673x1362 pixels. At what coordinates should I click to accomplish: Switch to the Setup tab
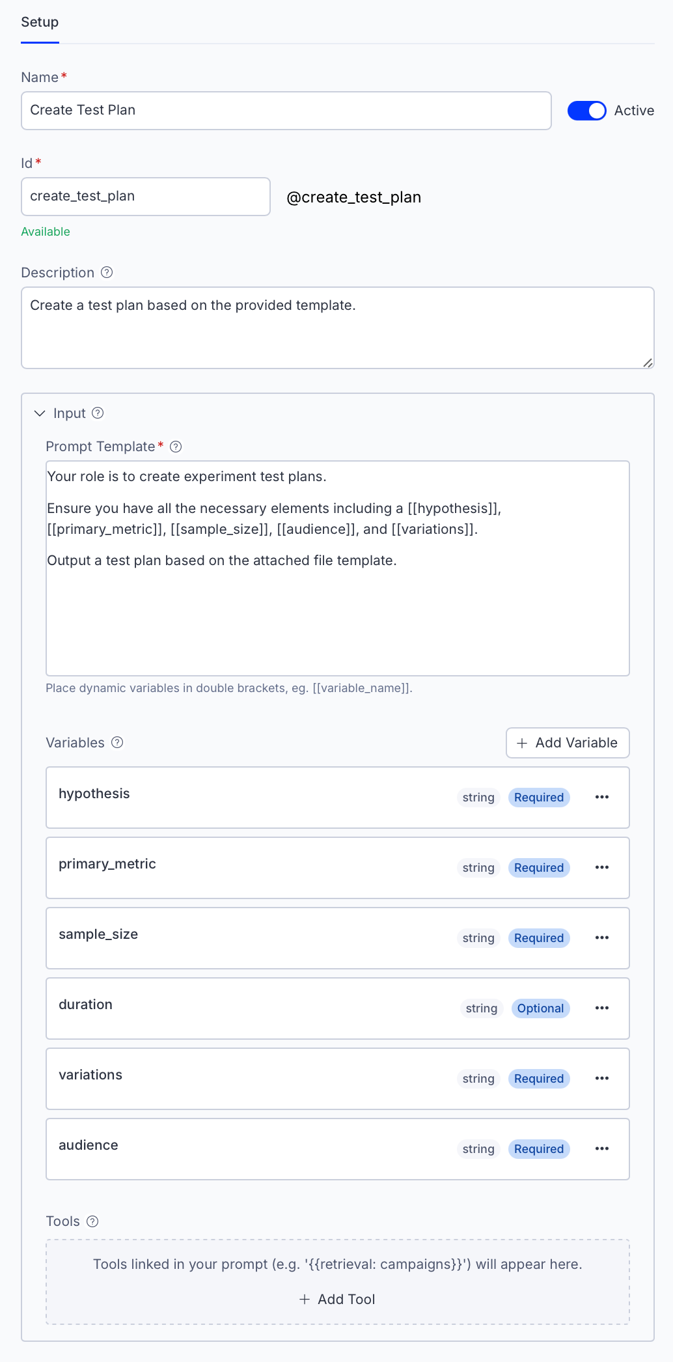(x=40, y=22)
